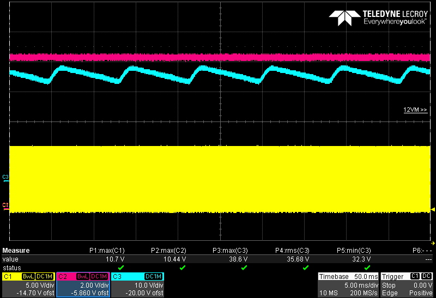Click the DC1M coupling badge in C1 box

pyautogui.click(x=45, y=277)
